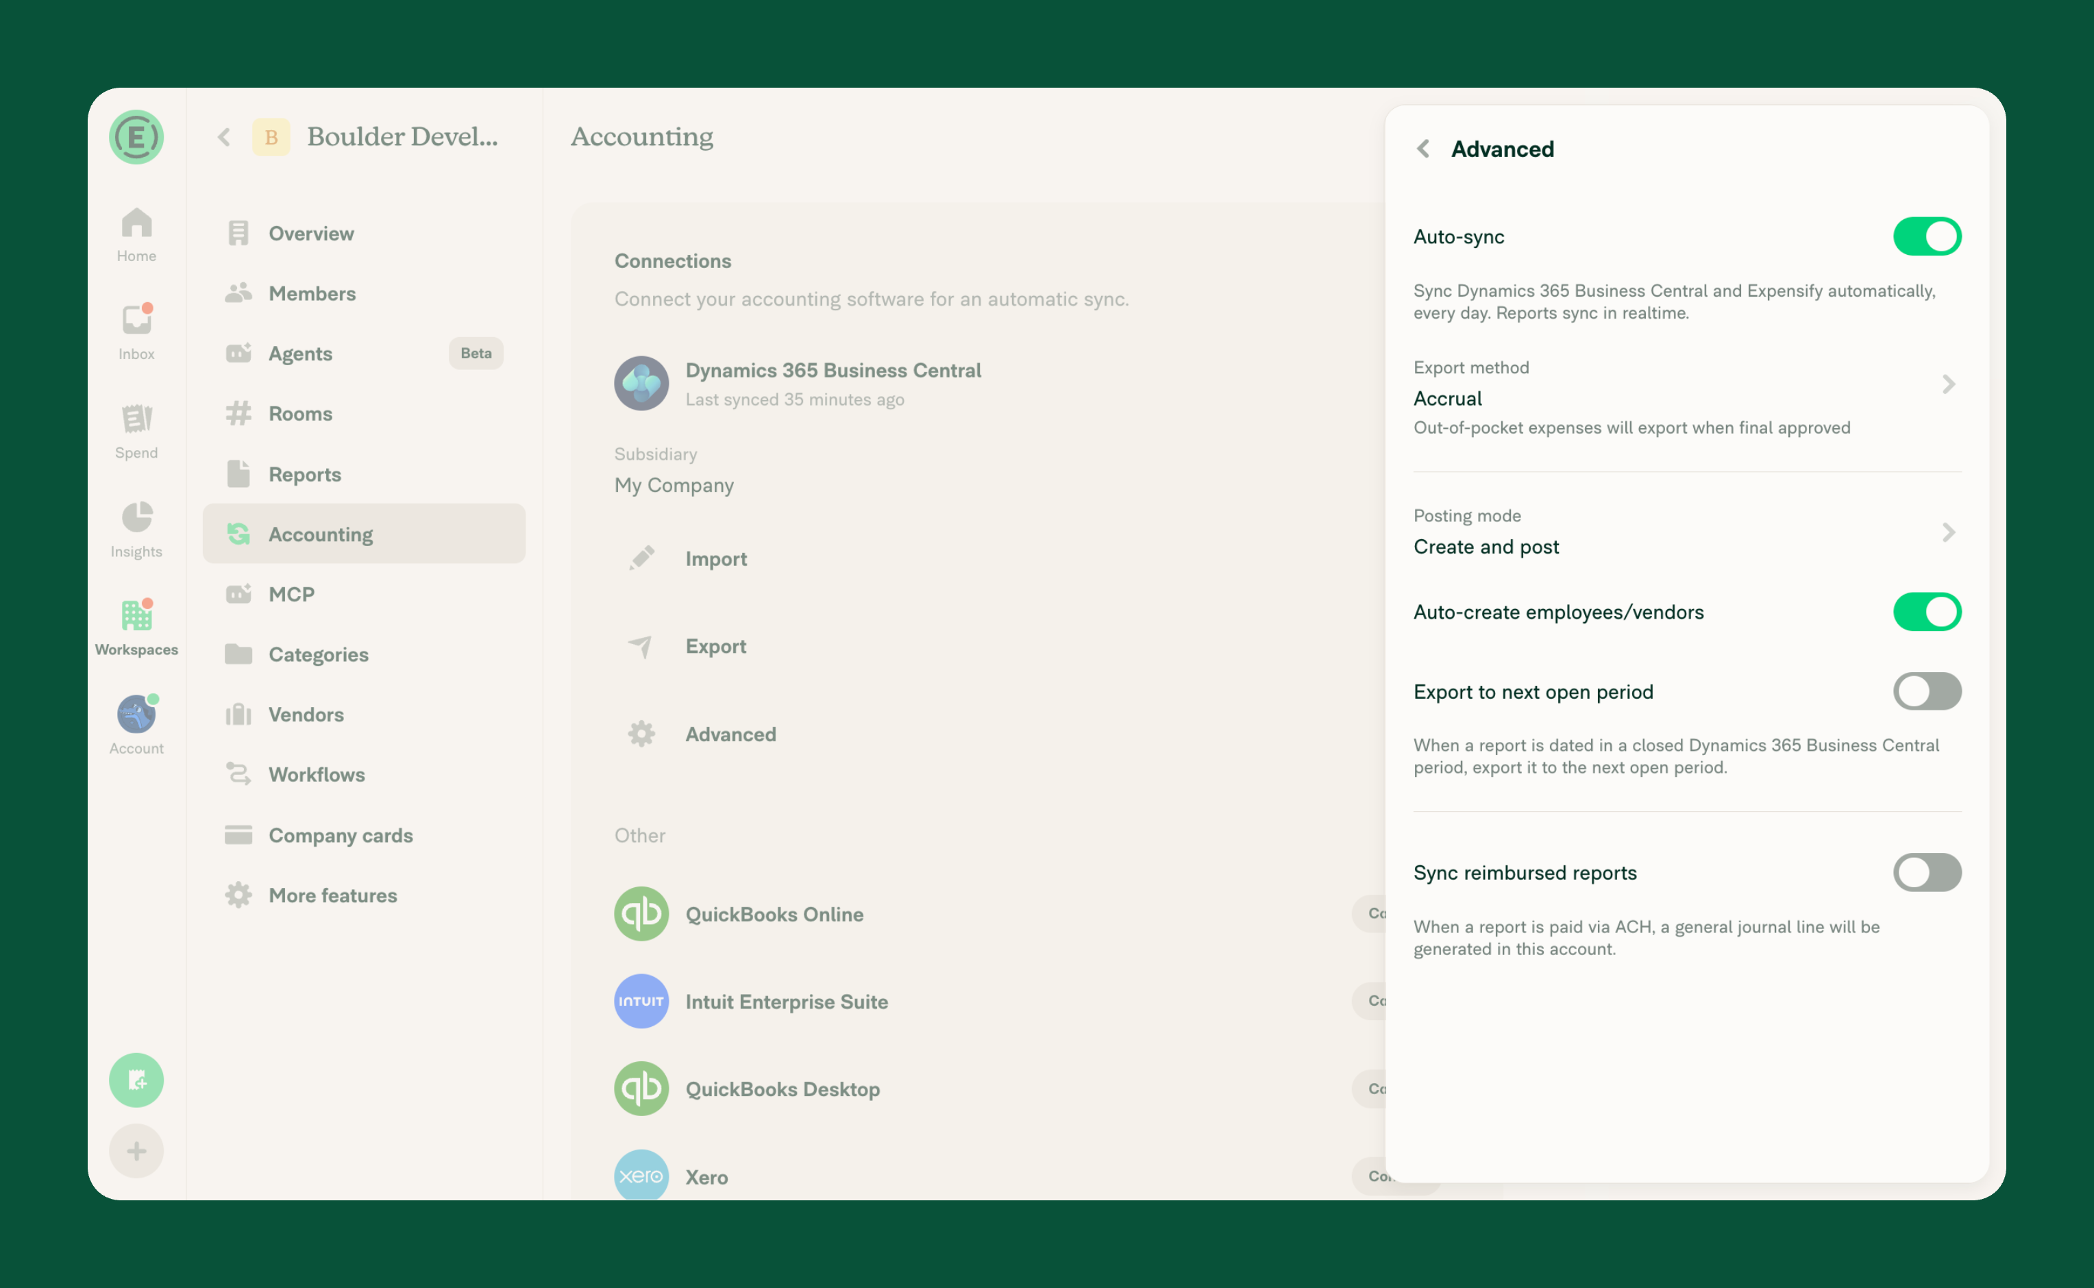Click the plus button at sidebar bottom
Viewport: 2094px width, 1288px height.
[136, 1151]
